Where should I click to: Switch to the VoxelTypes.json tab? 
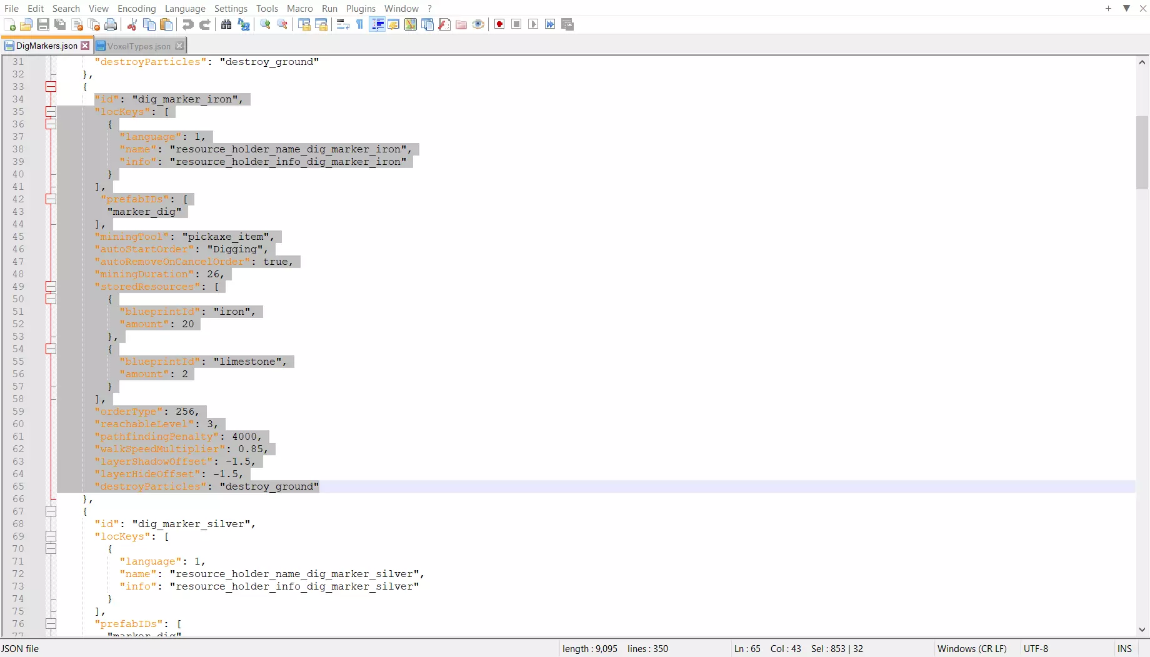coord(138,46)
